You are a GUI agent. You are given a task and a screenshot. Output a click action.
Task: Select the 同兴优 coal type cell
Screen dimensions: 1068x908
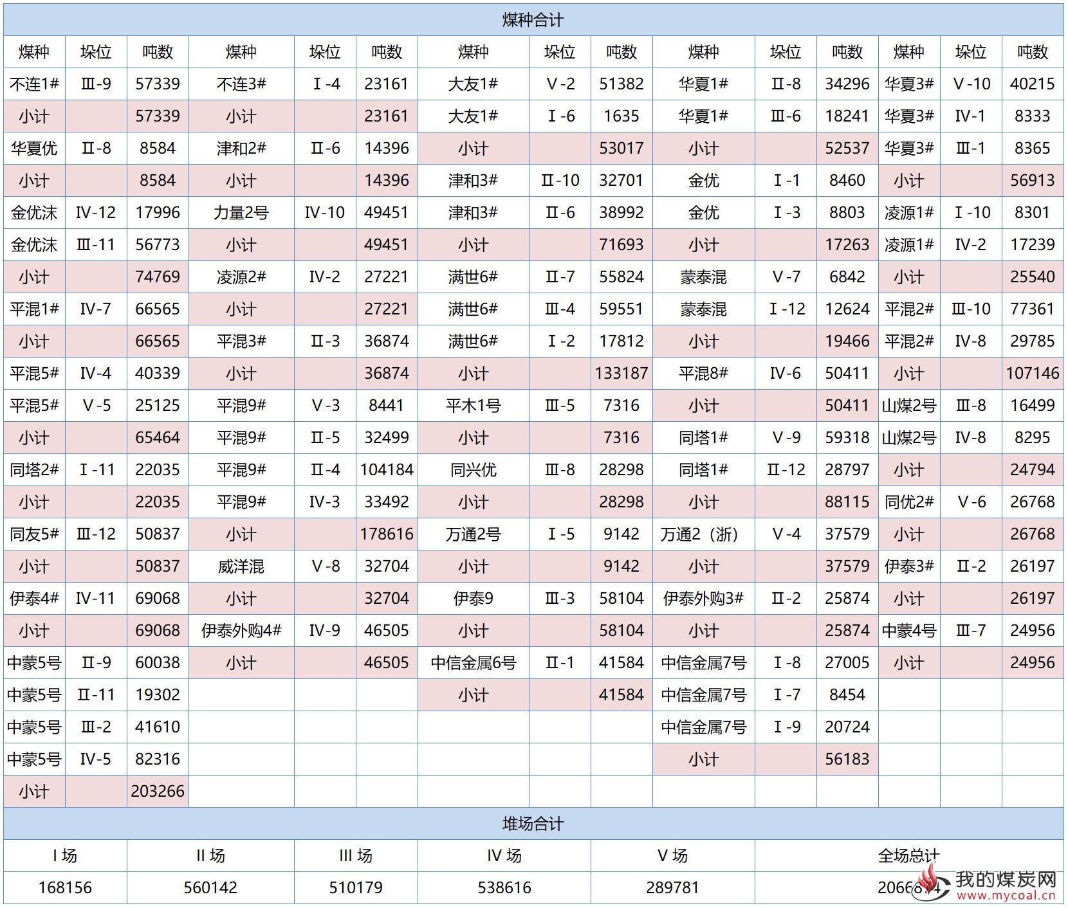pos(473,469)
